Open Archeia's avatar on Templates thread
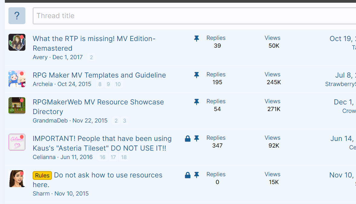Image resolution: width=356 pixels, height=204 pixels. click(x=17, y=79)
